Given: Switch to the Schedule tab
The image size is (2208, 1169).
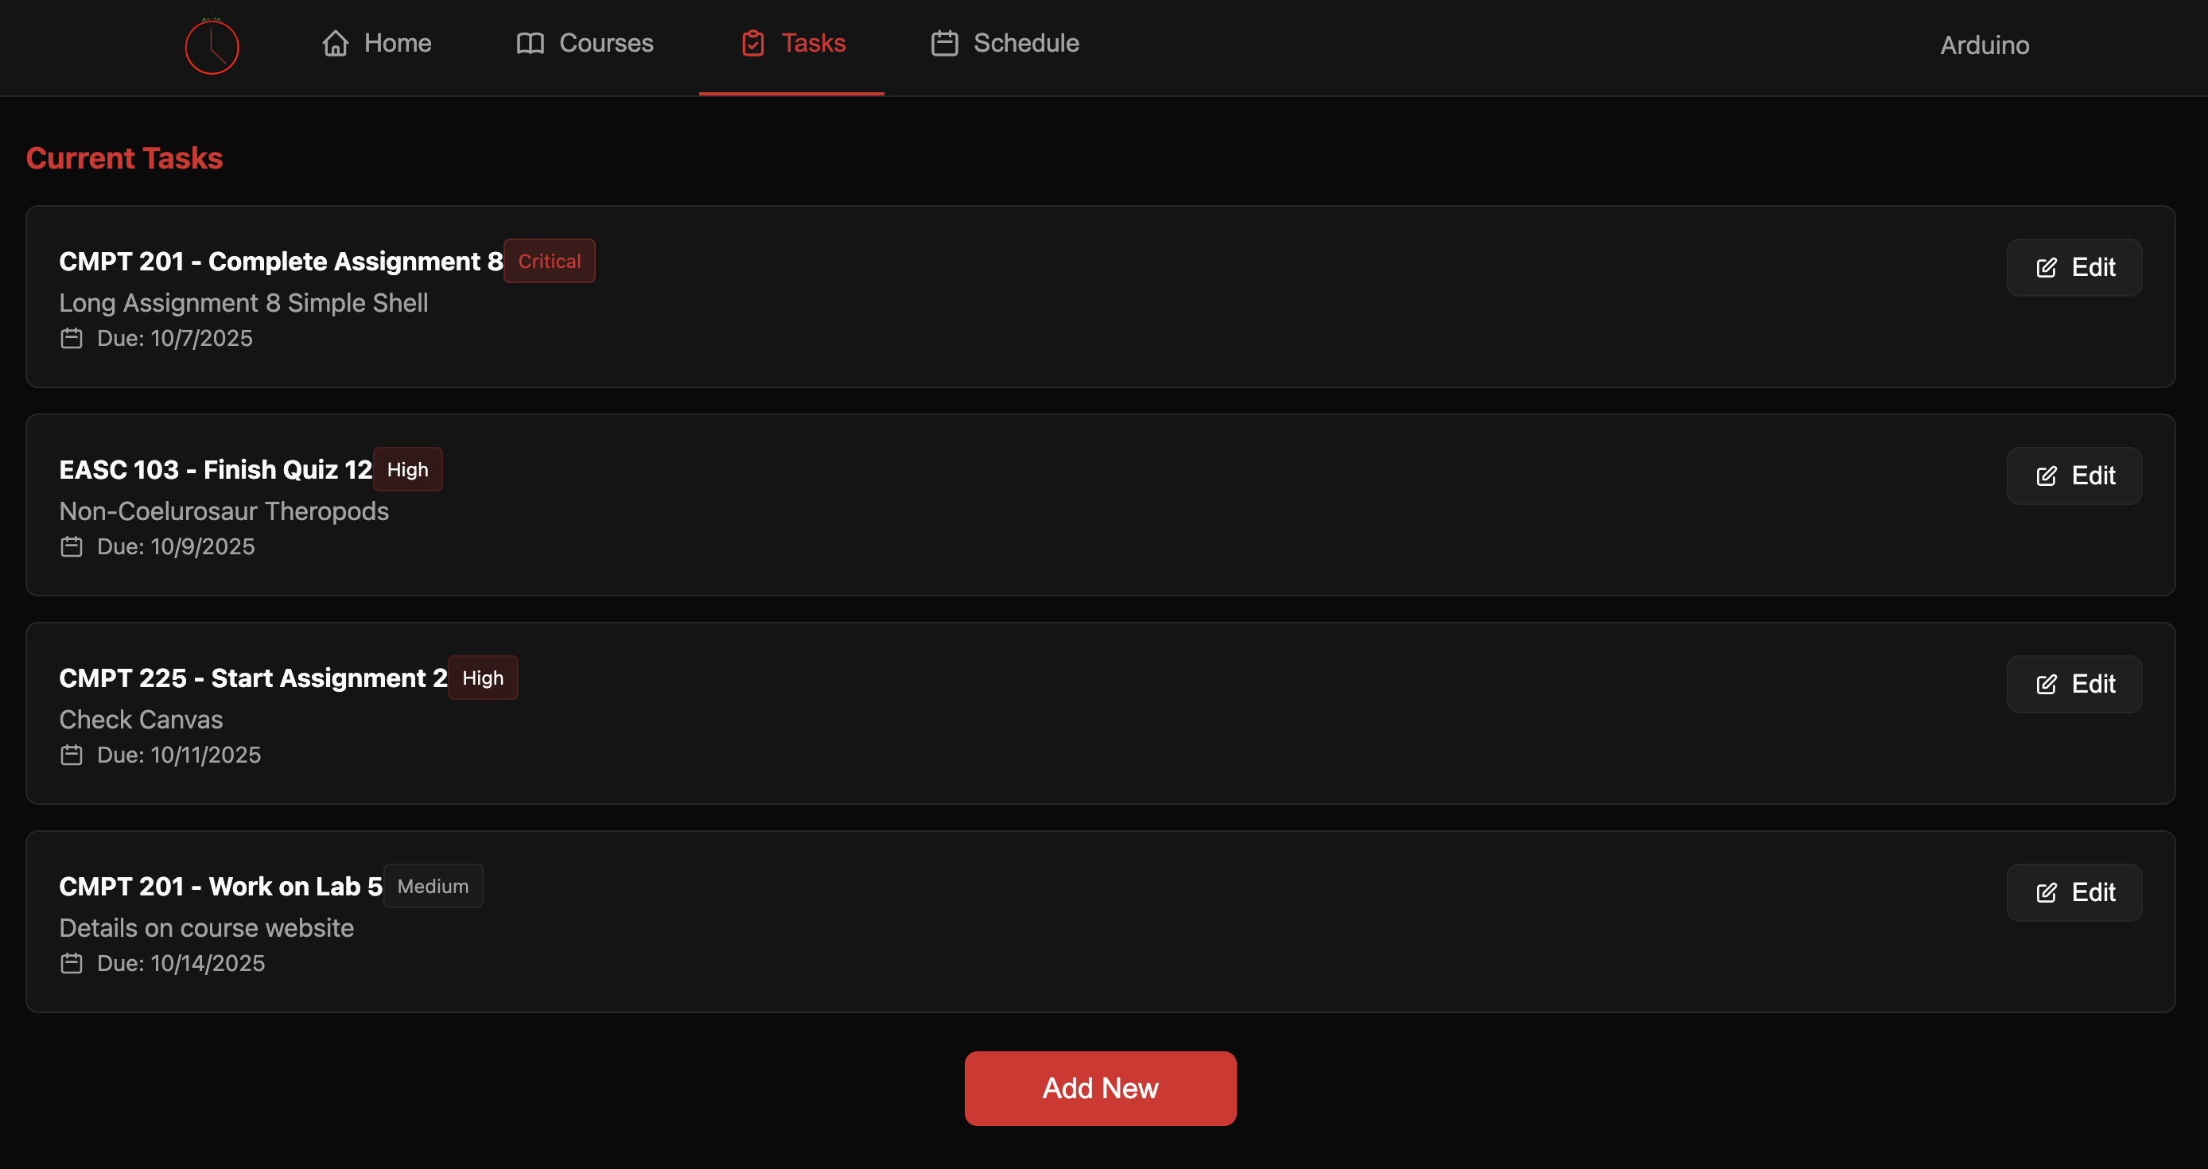Looking at the screenshot, I should click(x=1005, y=43).
